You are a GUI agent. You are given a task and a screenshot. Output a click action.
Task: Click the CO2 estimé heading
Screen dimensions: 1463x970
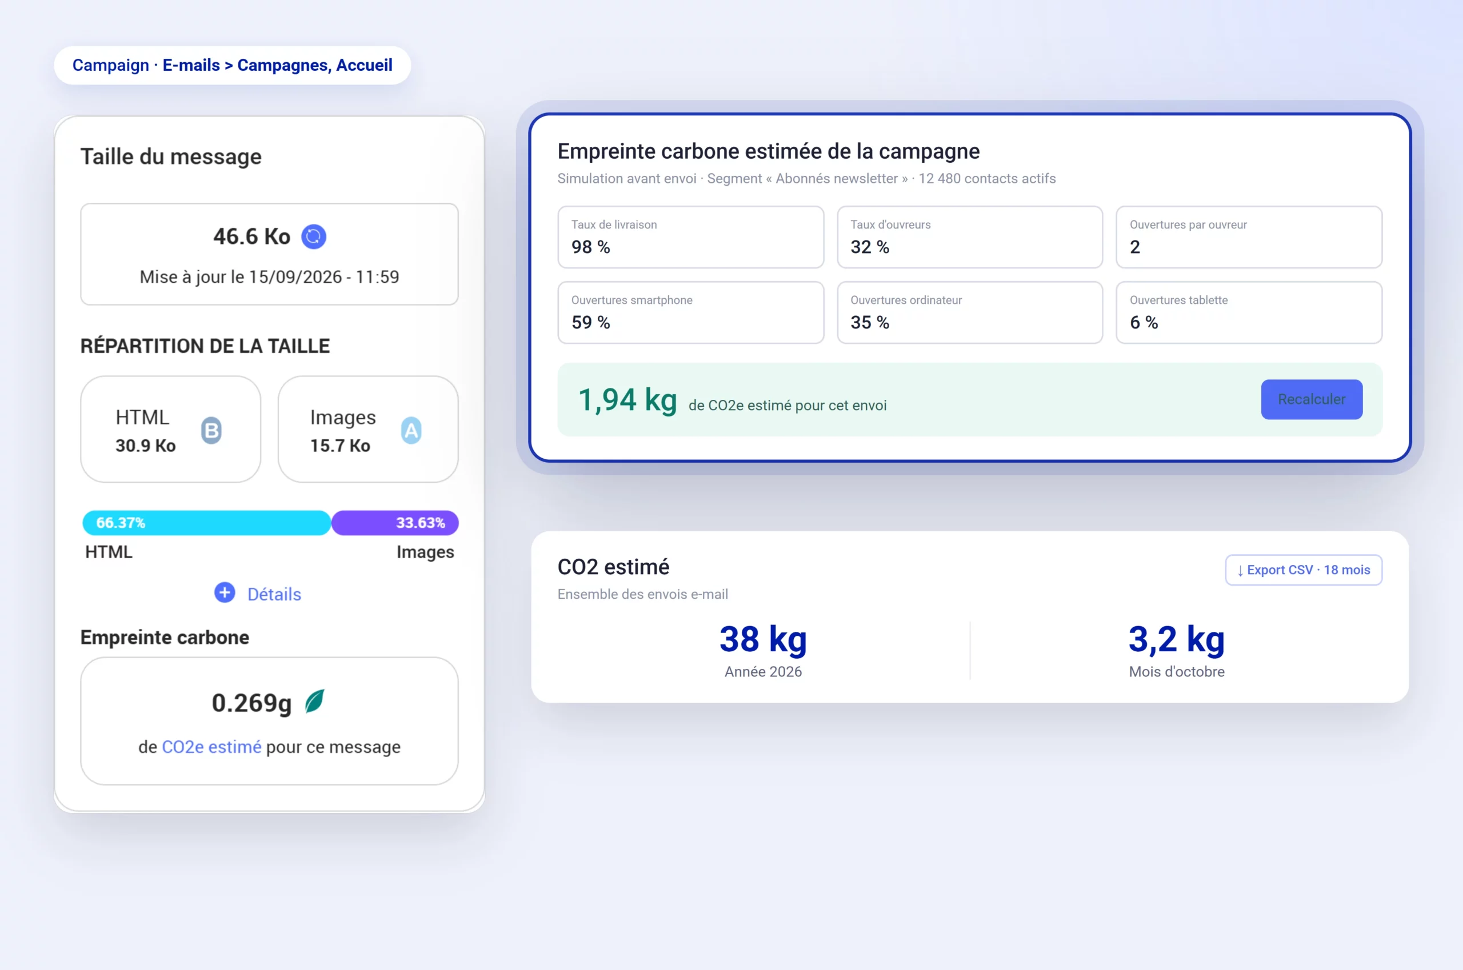click(613, 567)
